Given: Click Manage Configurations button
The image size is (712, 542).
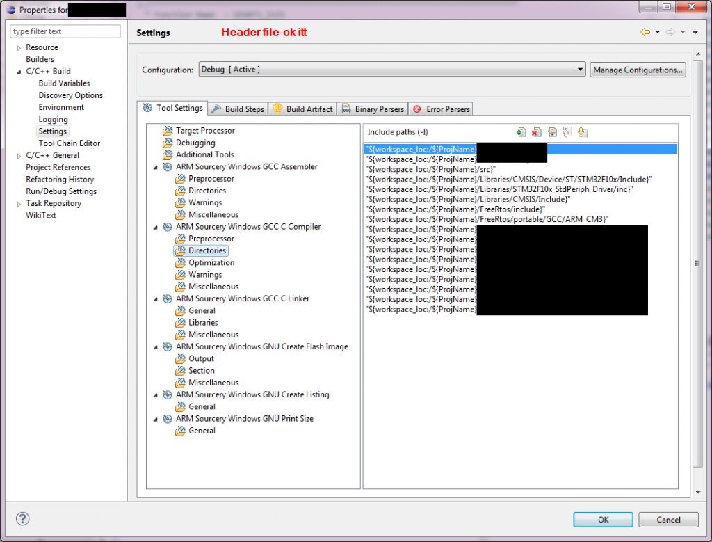Looking at the screenshot, I should point(638,70).
